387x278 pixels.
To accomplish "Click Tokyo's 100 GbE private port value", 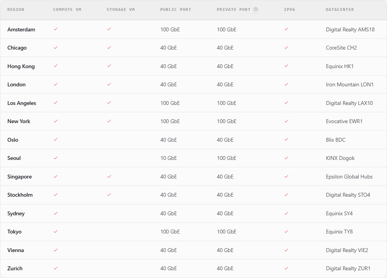I will [226, 232].
